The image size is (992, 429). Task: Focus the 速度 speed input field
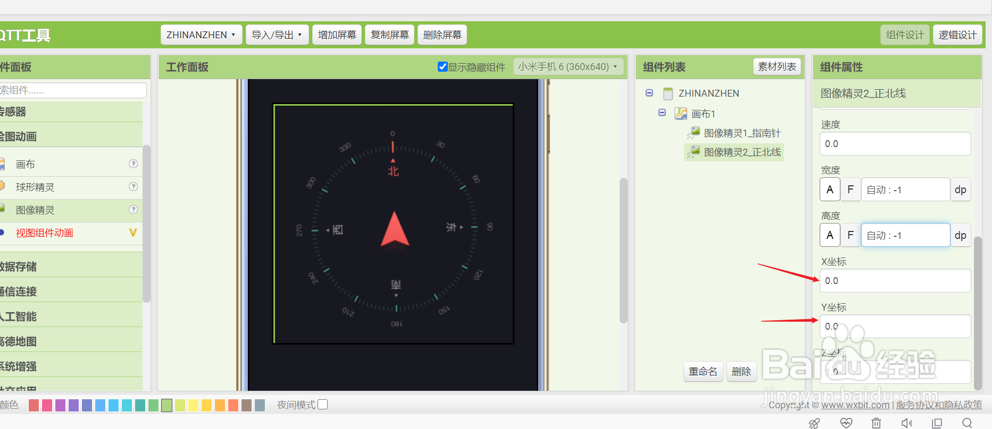[x=895, y=144]
